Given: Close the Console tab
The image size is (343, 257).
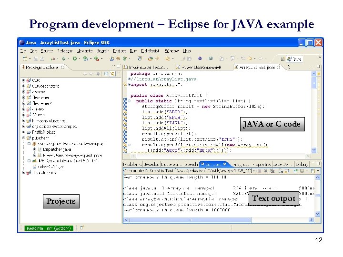Looking at the screenshot, I should point(224,164).
